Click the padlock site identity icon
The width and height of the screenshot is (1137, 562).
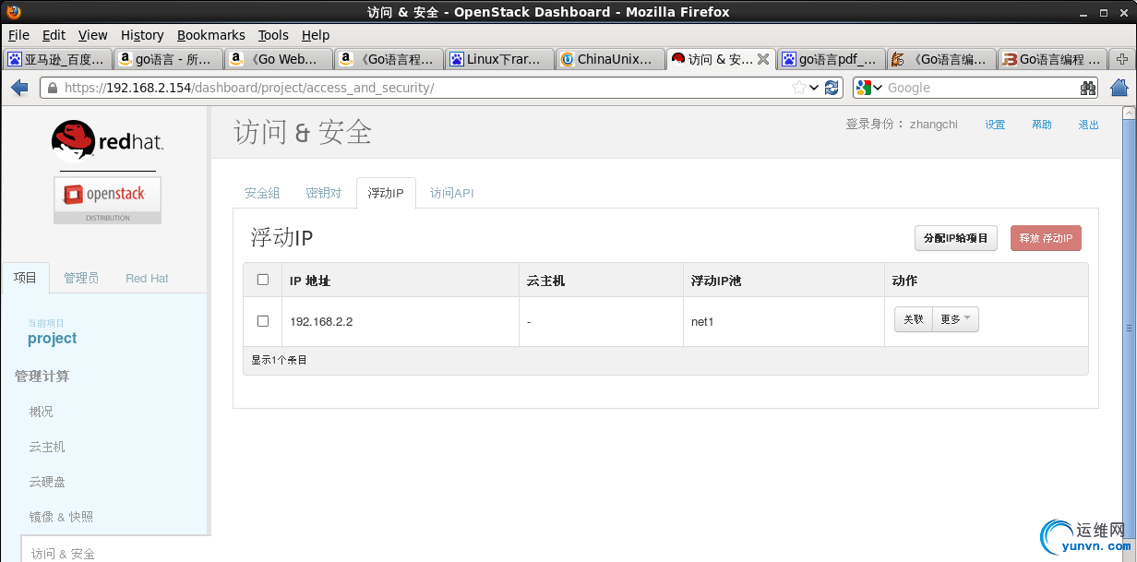[x=52, y=88]
